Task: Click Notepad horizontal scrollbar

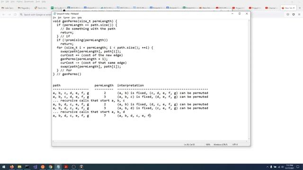Action: pos(150,141)
